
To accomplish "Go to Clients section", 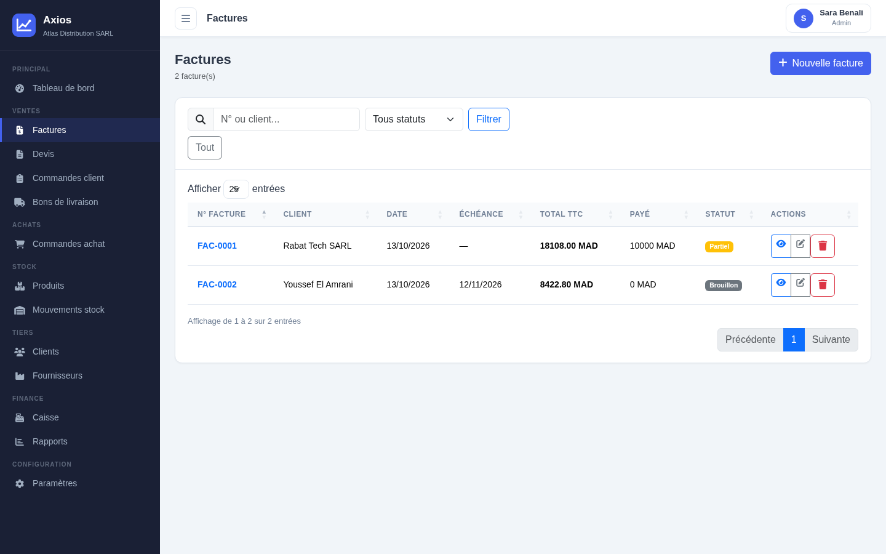I will pos(80,351).
